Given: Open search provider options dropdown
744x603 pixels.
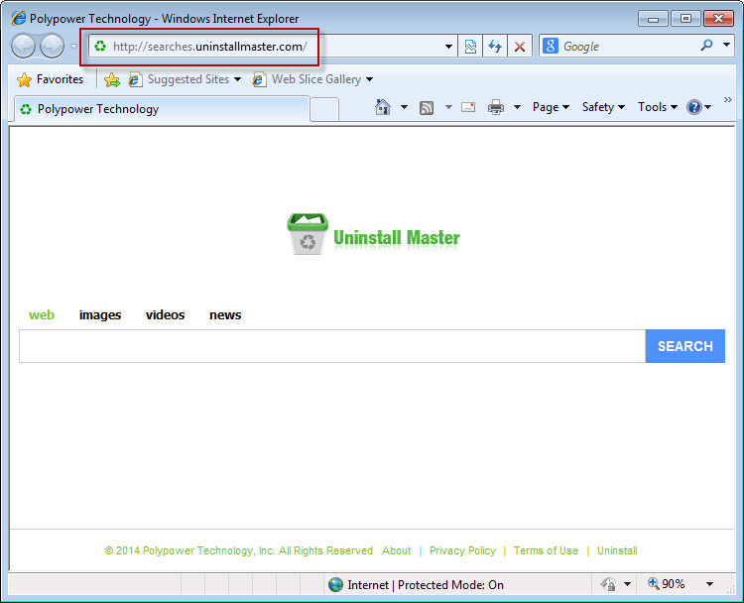Looking at the screenshot, I should [726, 45].
